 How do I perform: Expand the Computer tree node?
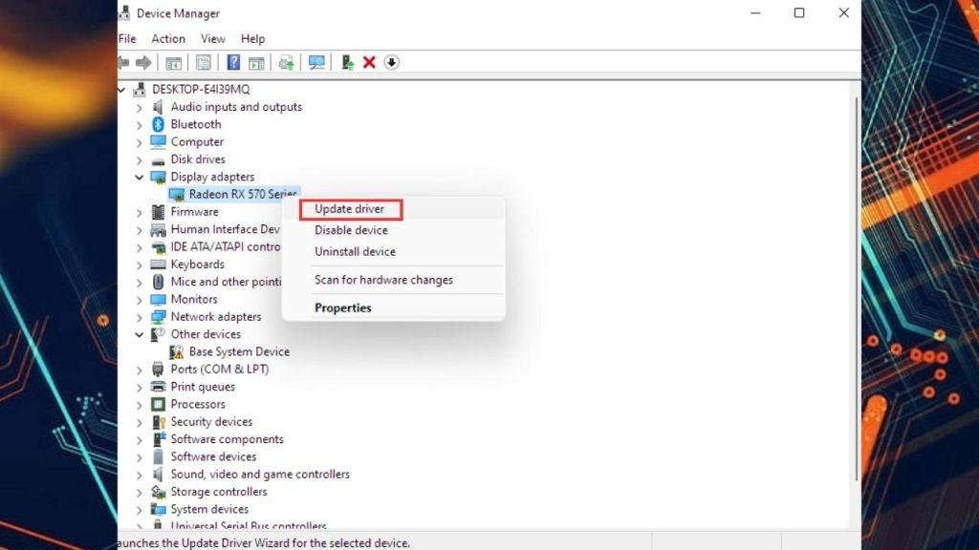(140, 142)
